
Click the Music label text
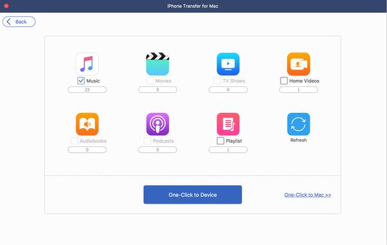point(93,81)
